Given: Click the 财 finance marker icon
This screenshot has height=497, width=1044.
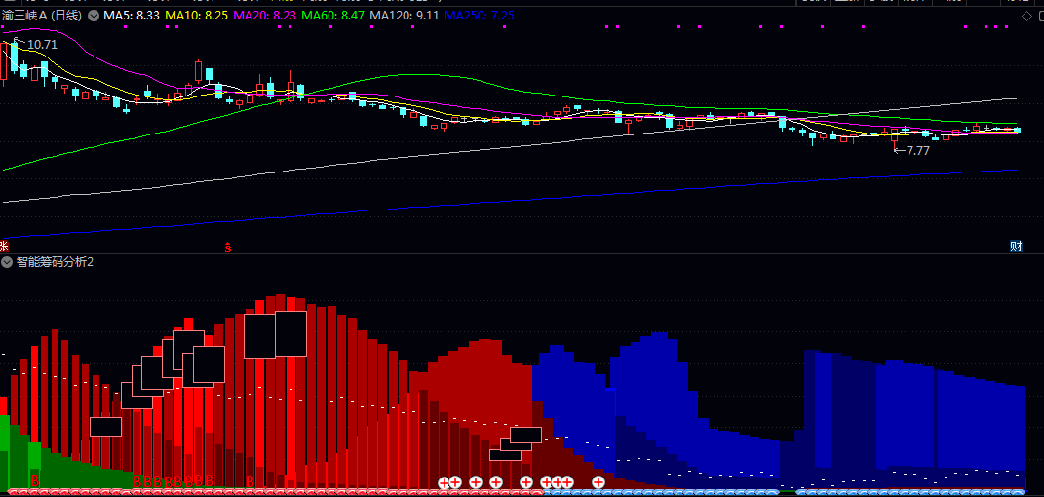Looking at the screenshot, I should click(1016, 247).
